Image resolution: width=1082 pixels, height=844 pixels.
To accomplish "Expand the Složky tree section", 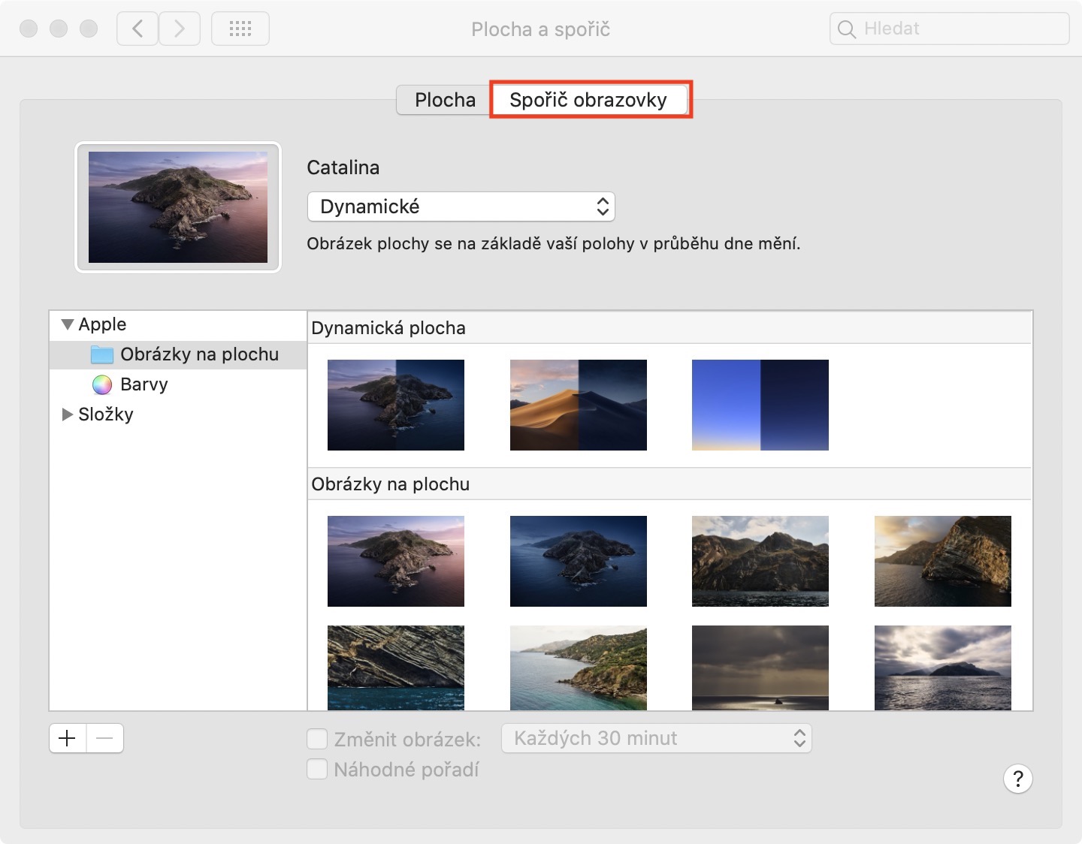I will click(x=68, y=414).
